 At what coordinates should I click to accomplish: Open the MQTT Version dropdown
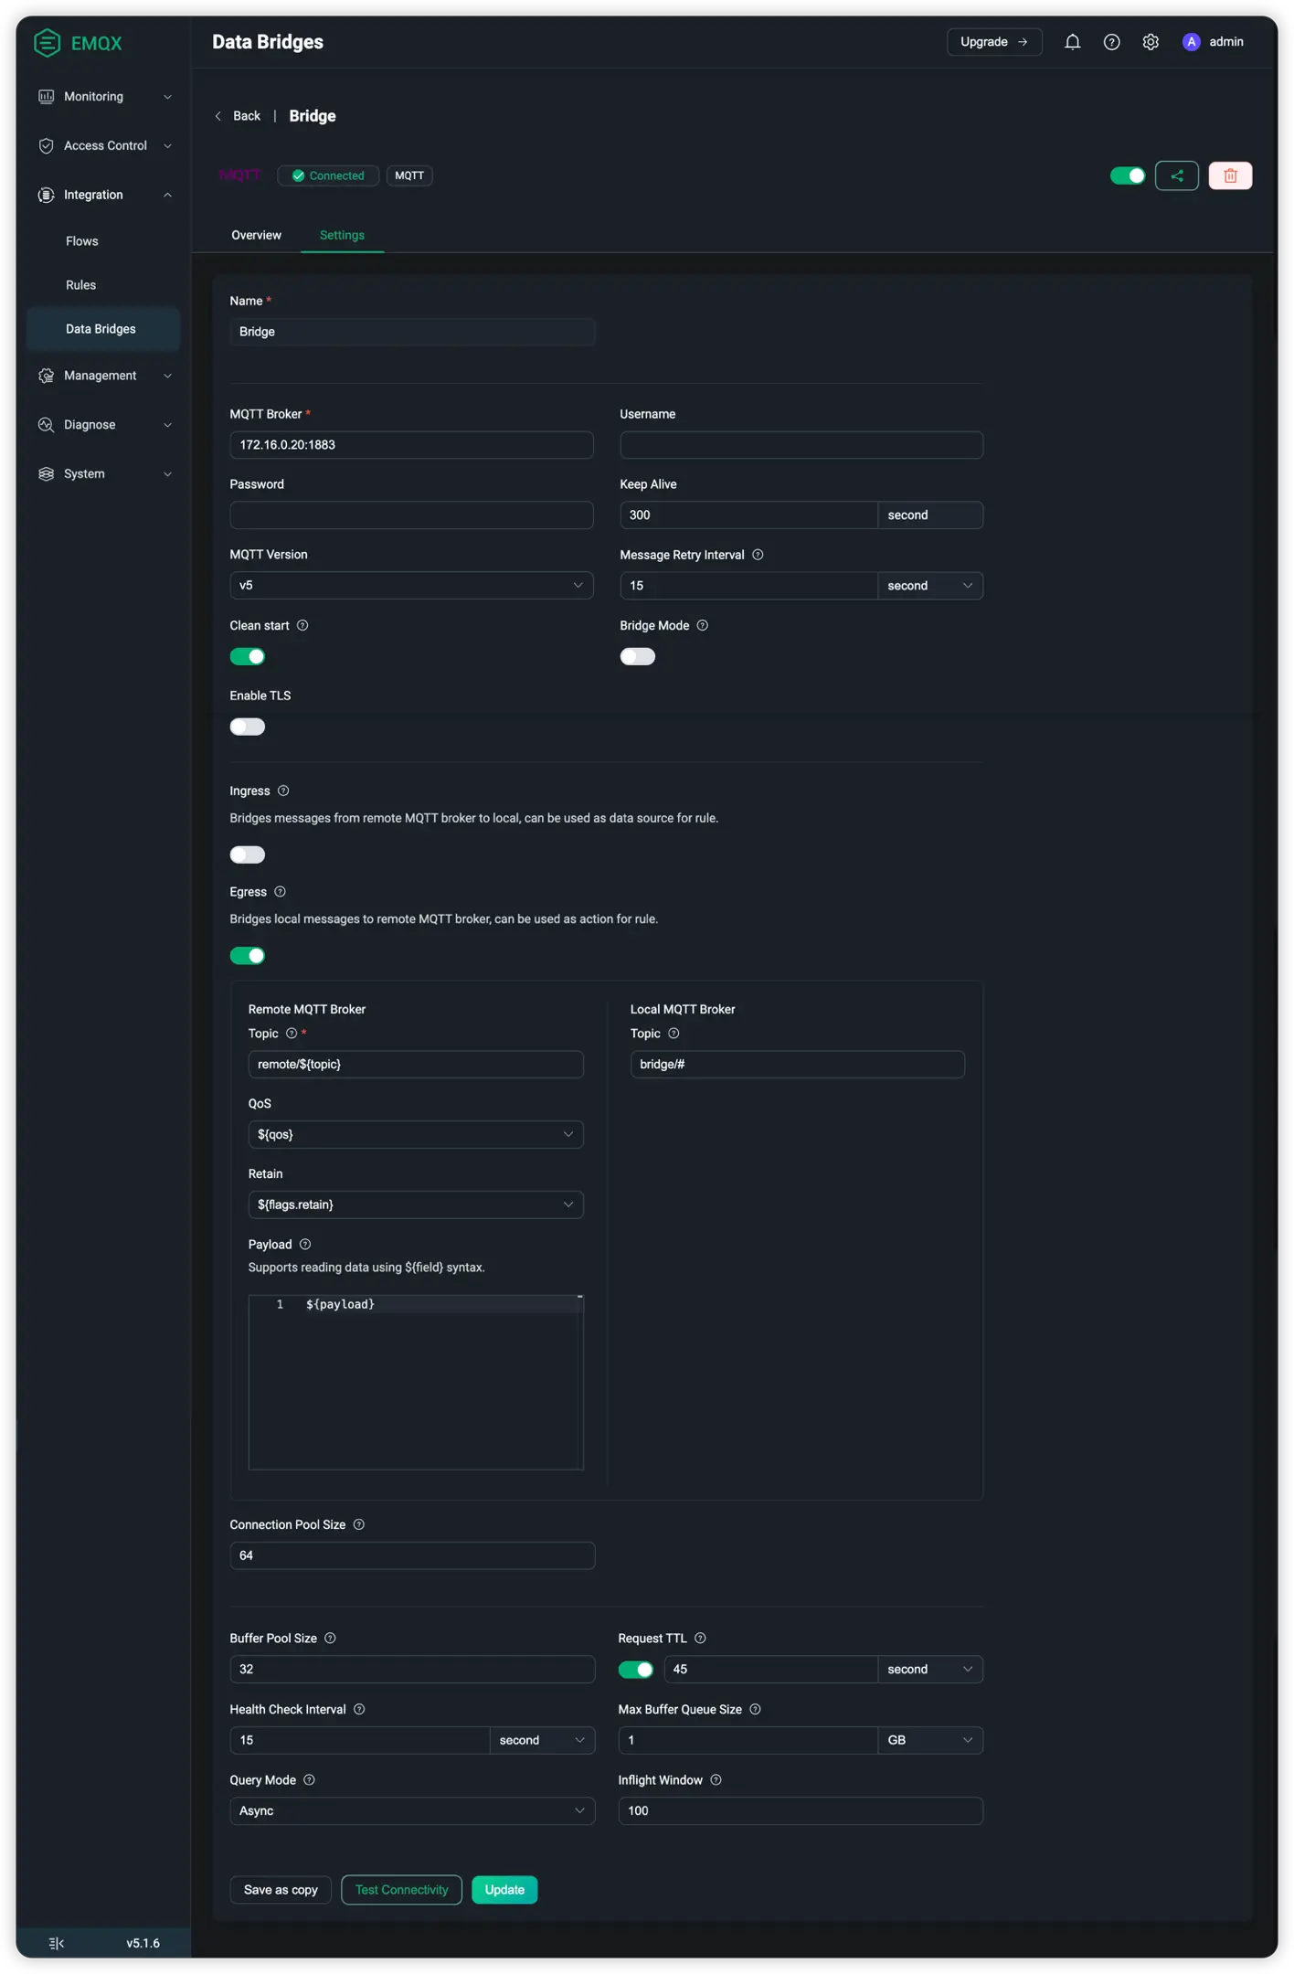pos(411,585)
